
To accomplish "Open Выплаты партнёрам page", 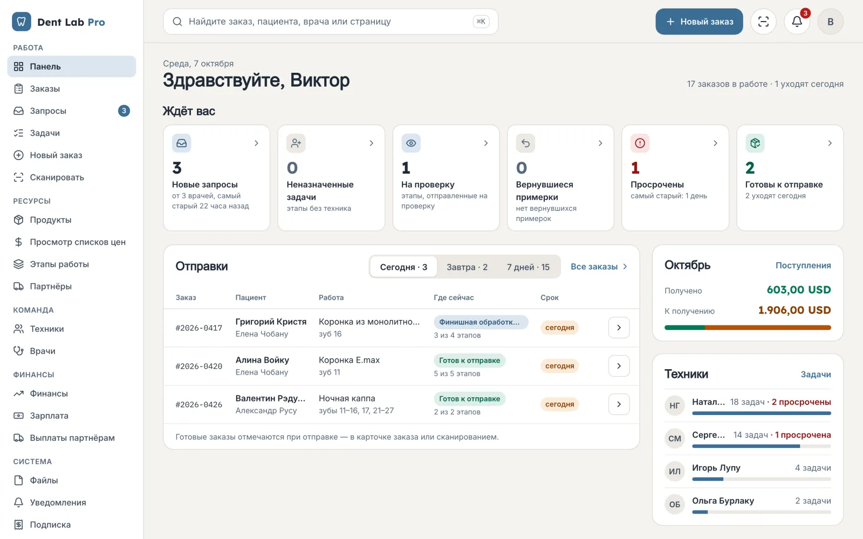I will click(x=71, y=438).
